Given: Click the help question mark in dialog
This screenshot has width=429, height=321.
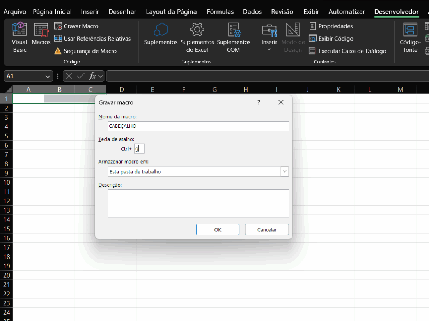Looking at the screenshot, I should [x=259, y=102].
